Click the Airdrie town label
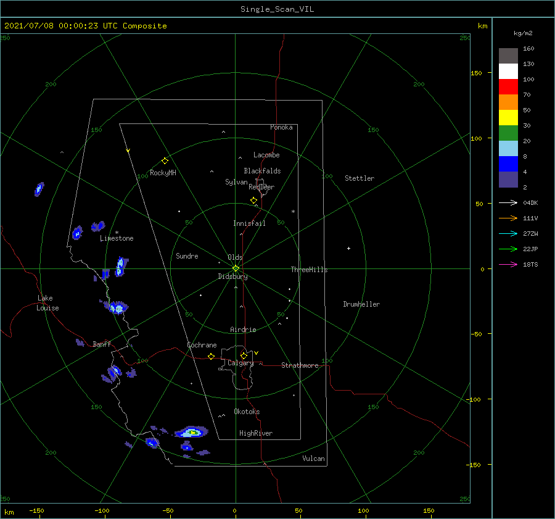 243,330
